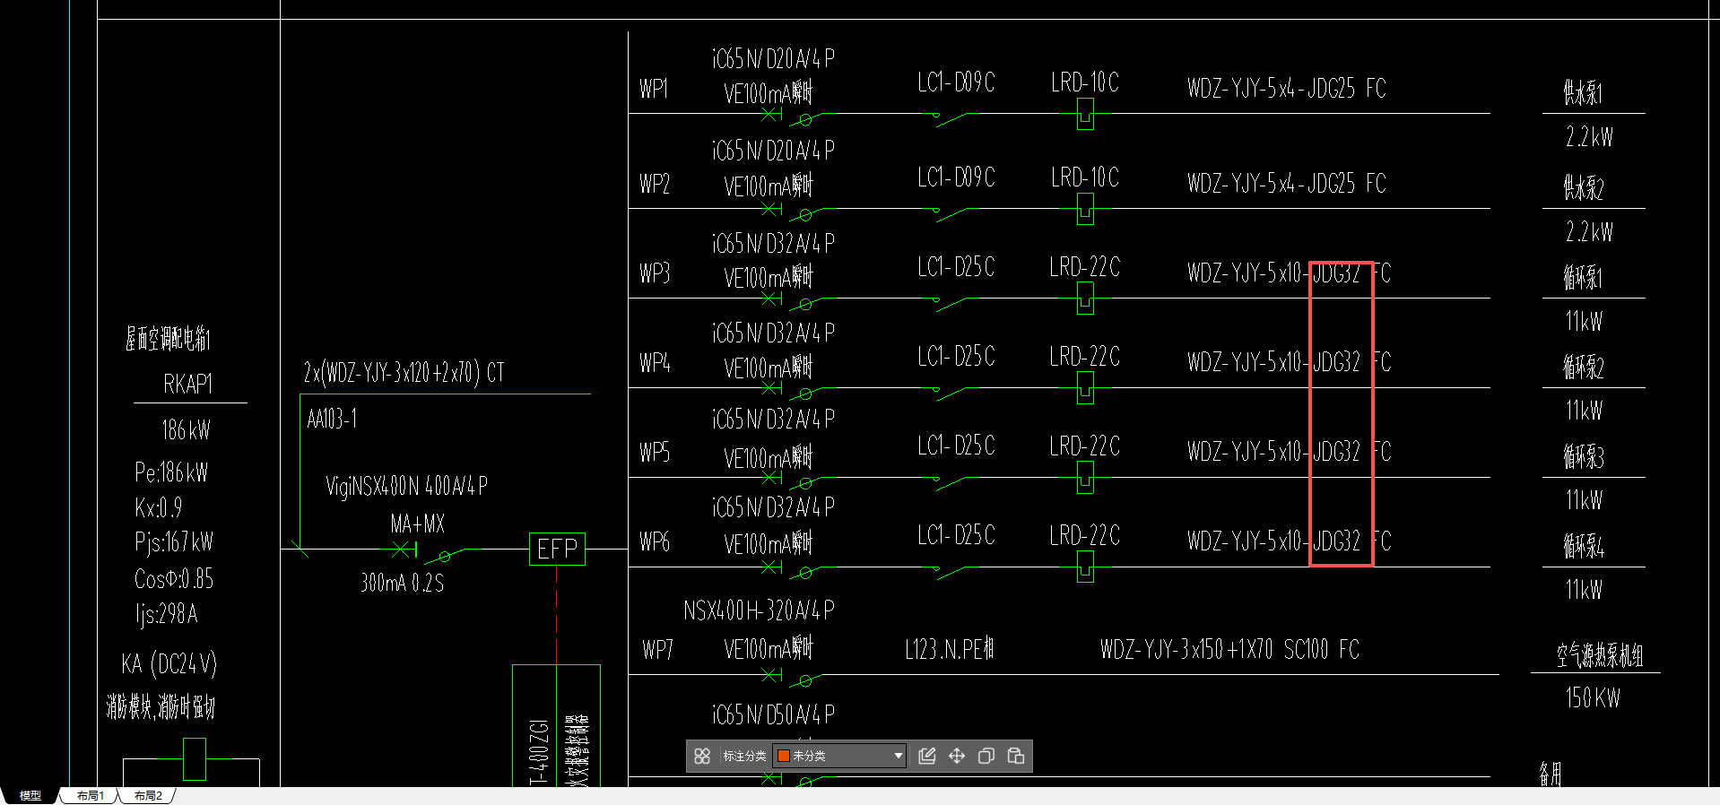1720x805 pixels.
Task: Select the RKAP1 panel name text
Action: pos(187,385)
